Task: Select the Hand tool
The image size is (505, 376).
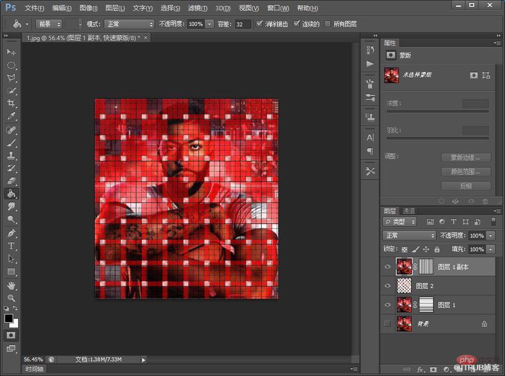Action: point(11,285)
